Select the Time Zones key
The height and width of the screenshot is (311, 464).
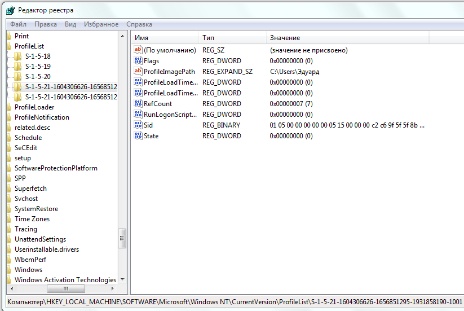click(x=32, y=219)
